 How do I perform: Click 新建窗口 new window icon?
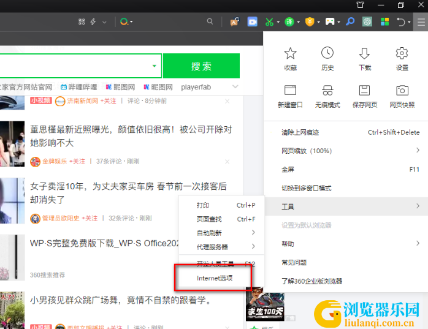(290, 90)
